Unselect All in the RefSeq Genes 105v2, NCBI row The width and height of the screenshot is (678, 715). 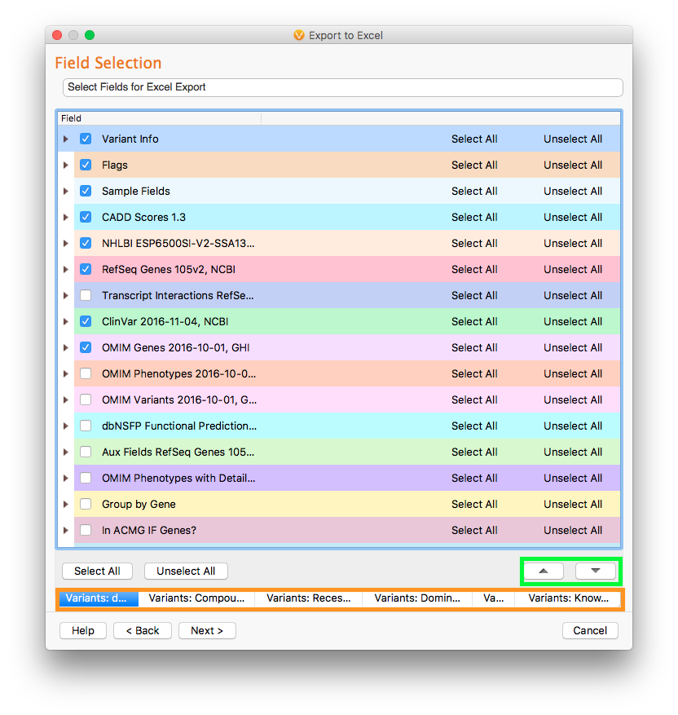coord(573,269)
